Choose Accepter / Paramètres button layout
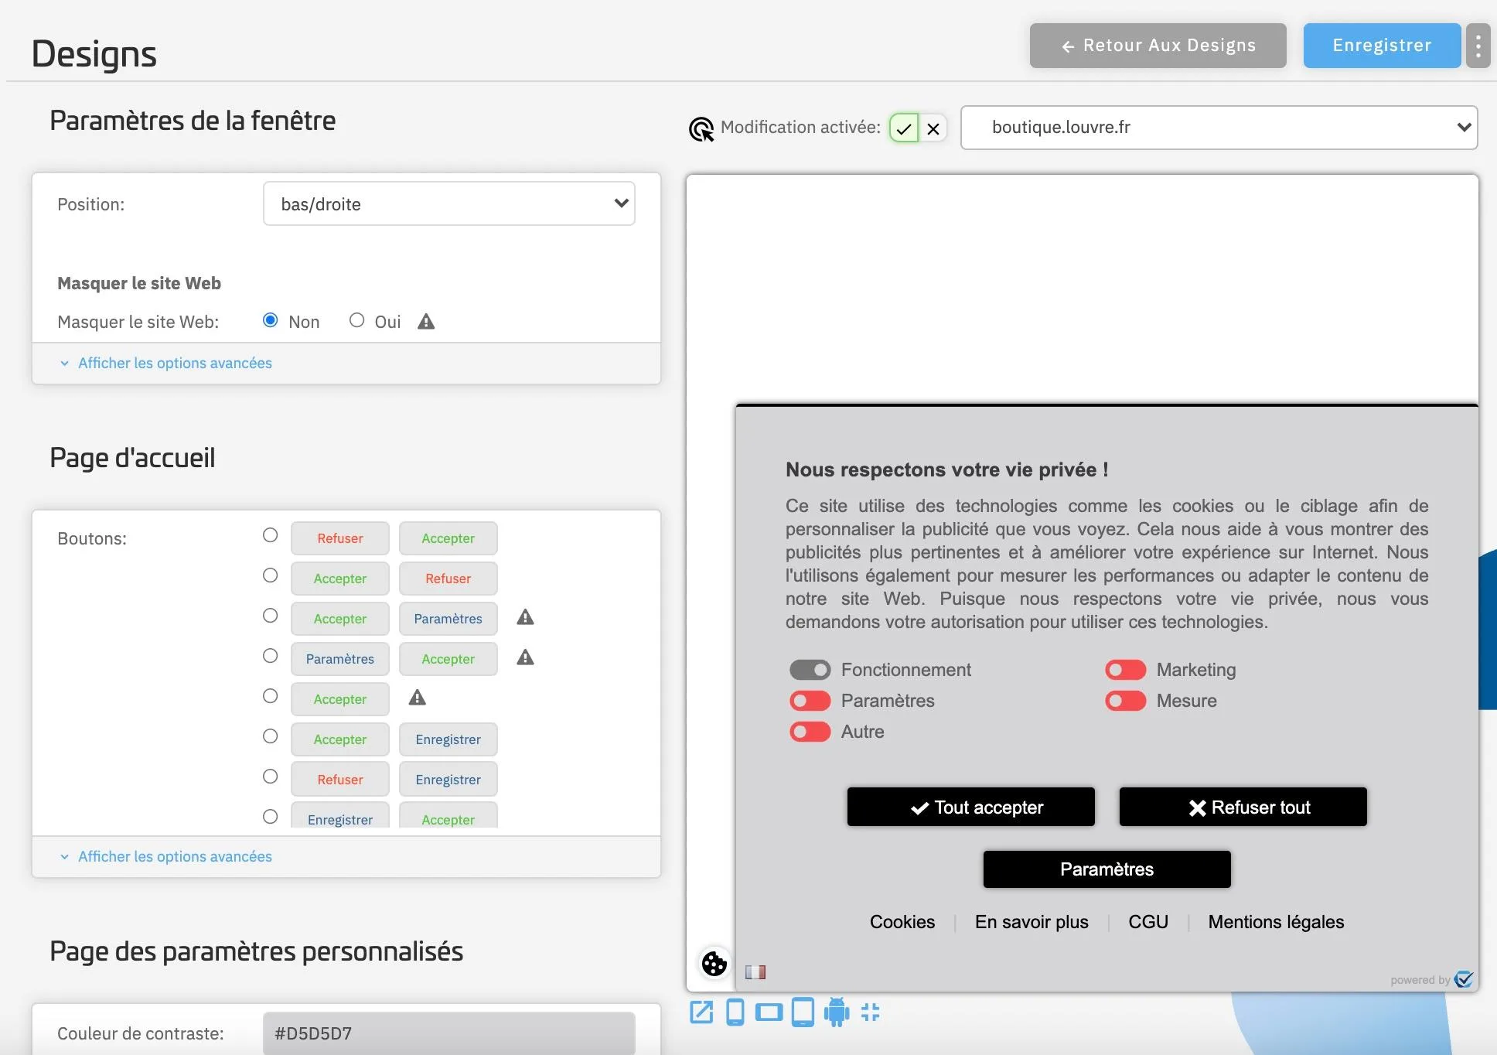 click(270, 616)
